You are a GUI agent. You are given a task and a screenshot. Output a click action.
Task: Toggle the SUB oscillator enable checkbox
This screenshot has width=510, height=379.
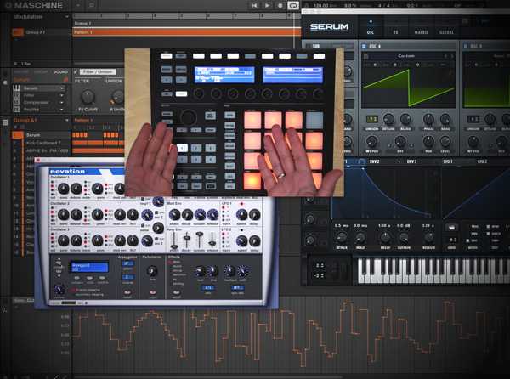(x=307, y=46)
